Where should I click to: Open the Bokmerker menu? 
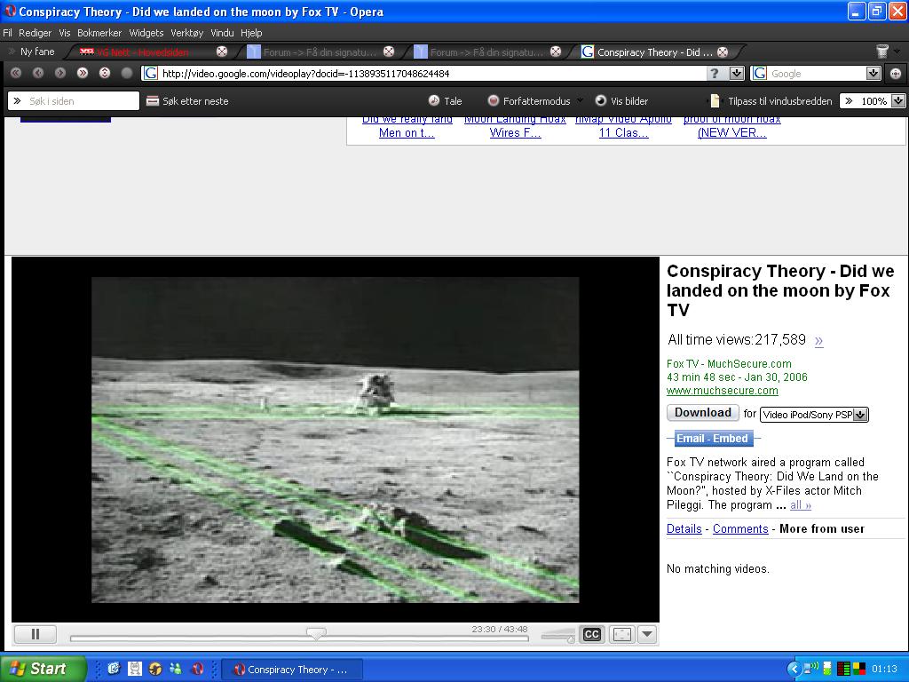click(99, 33)
